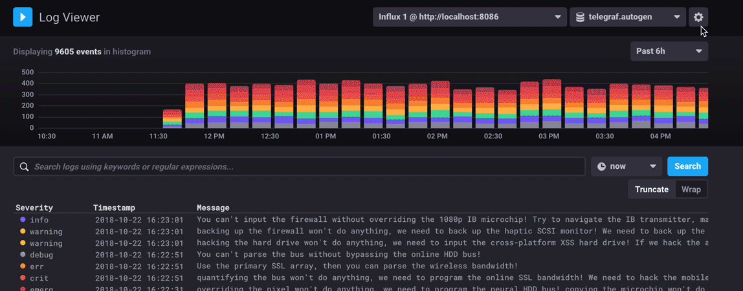743x291 pixels.
Task: Enable Truncate message display
Action: (x=651, y=189)
